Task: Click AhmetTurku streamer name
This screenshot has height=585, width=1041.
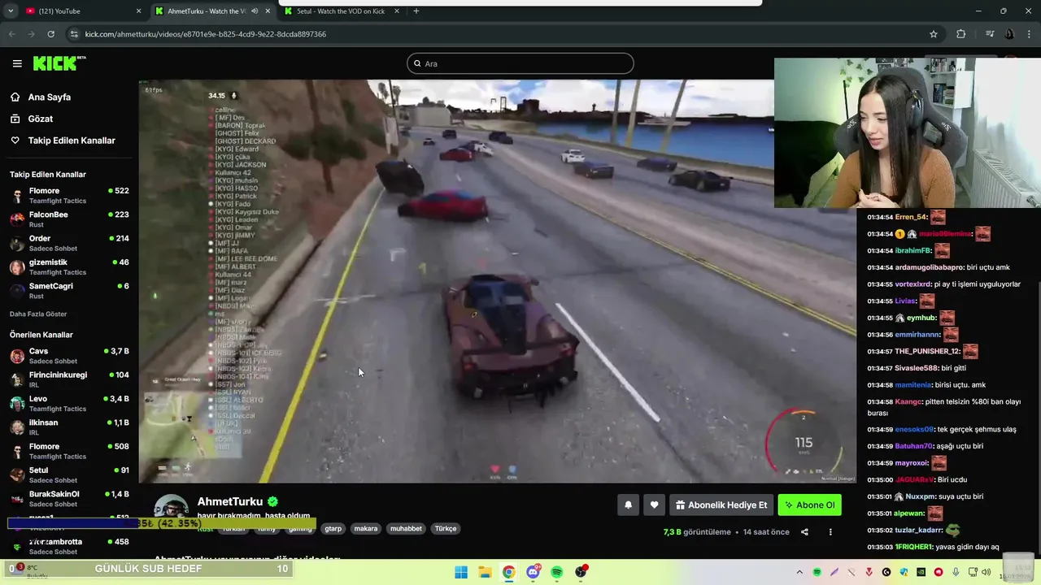Action: point(230,502)
